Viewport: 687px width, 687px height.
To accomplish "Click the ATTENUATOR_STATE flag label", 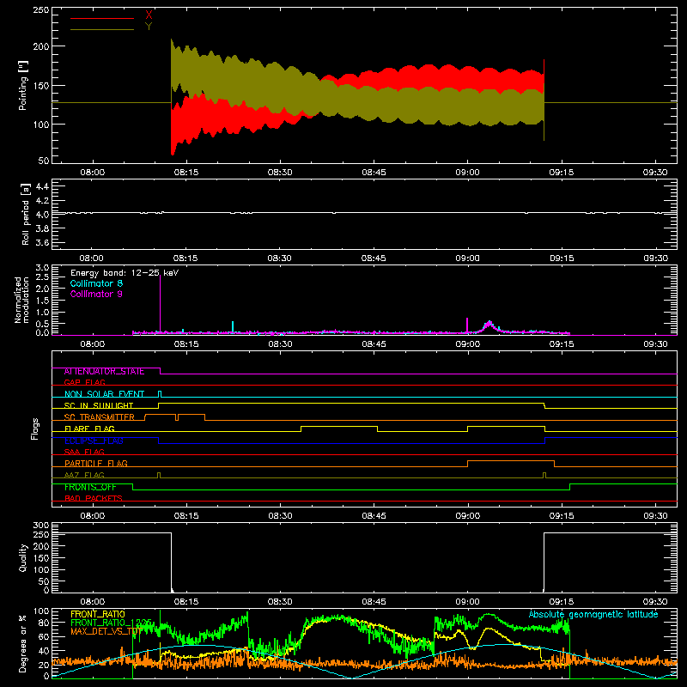I will pos(104,372).
